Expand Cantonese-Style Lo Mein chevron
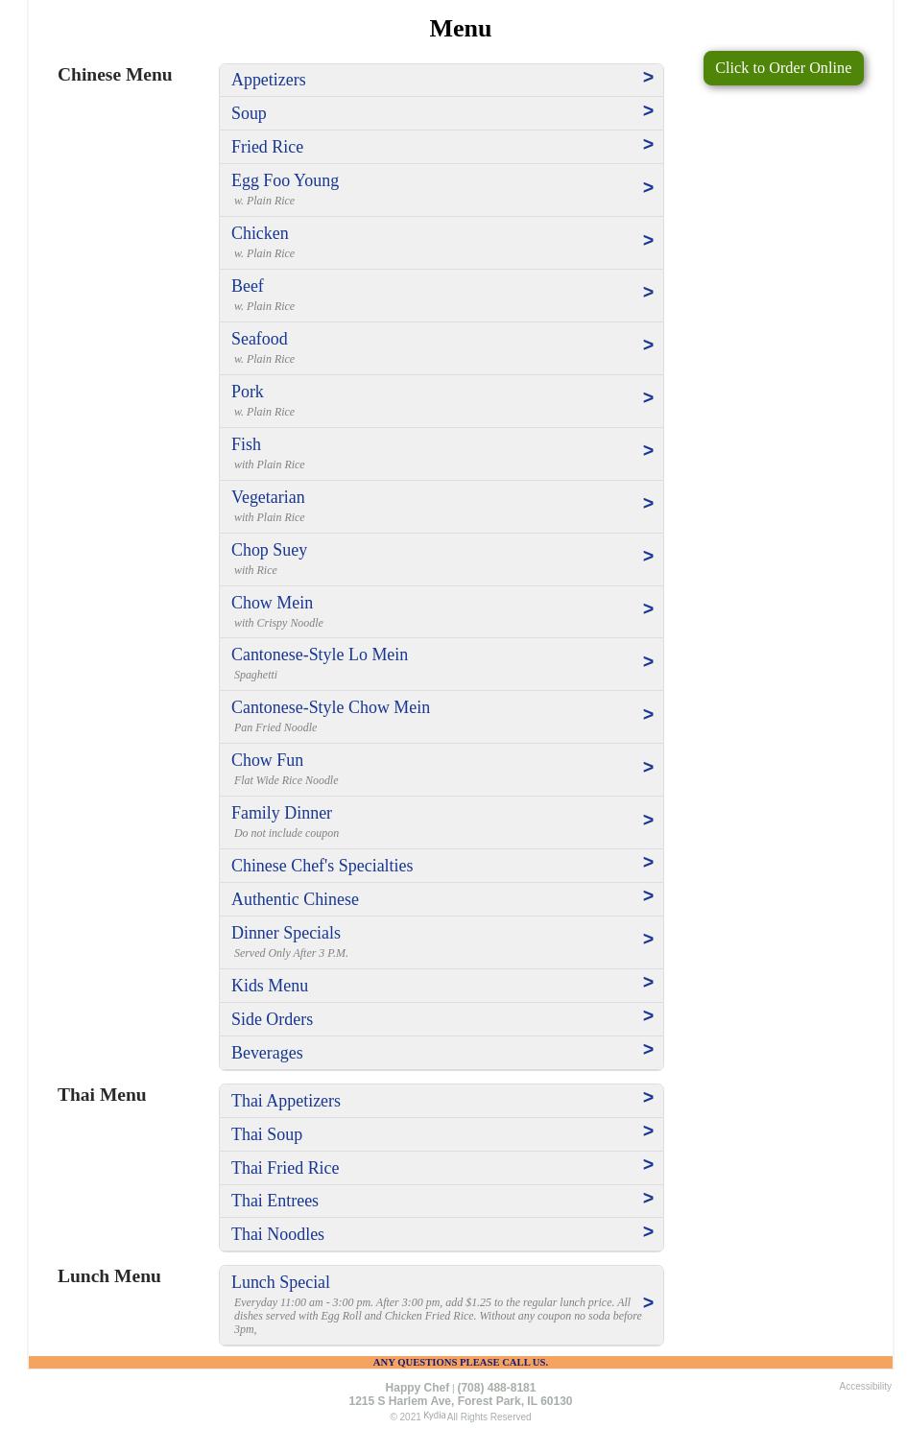 [x=648, y=662]
